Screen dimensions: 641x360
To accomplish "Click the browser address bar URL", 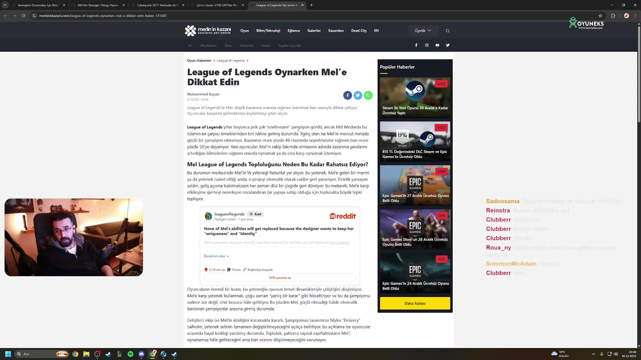I will point(103,15).
